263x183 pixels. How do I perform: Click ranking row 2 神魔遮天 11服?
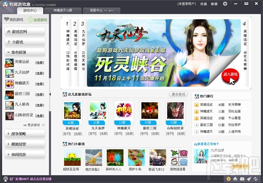pyautogui.click(x=217, y=111)
